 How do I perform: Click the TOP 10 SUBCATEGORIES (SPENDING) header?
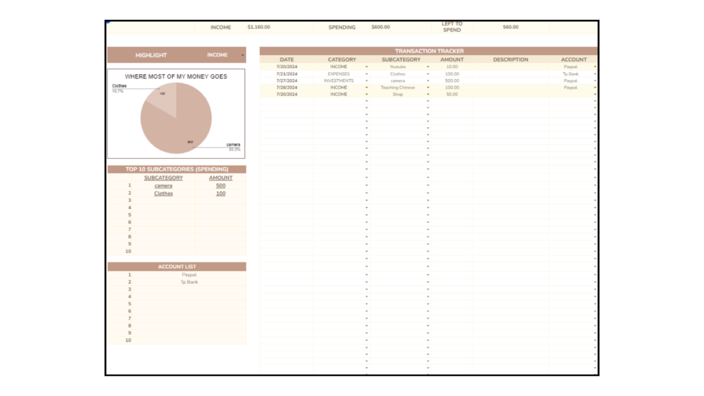pos(177,169)
